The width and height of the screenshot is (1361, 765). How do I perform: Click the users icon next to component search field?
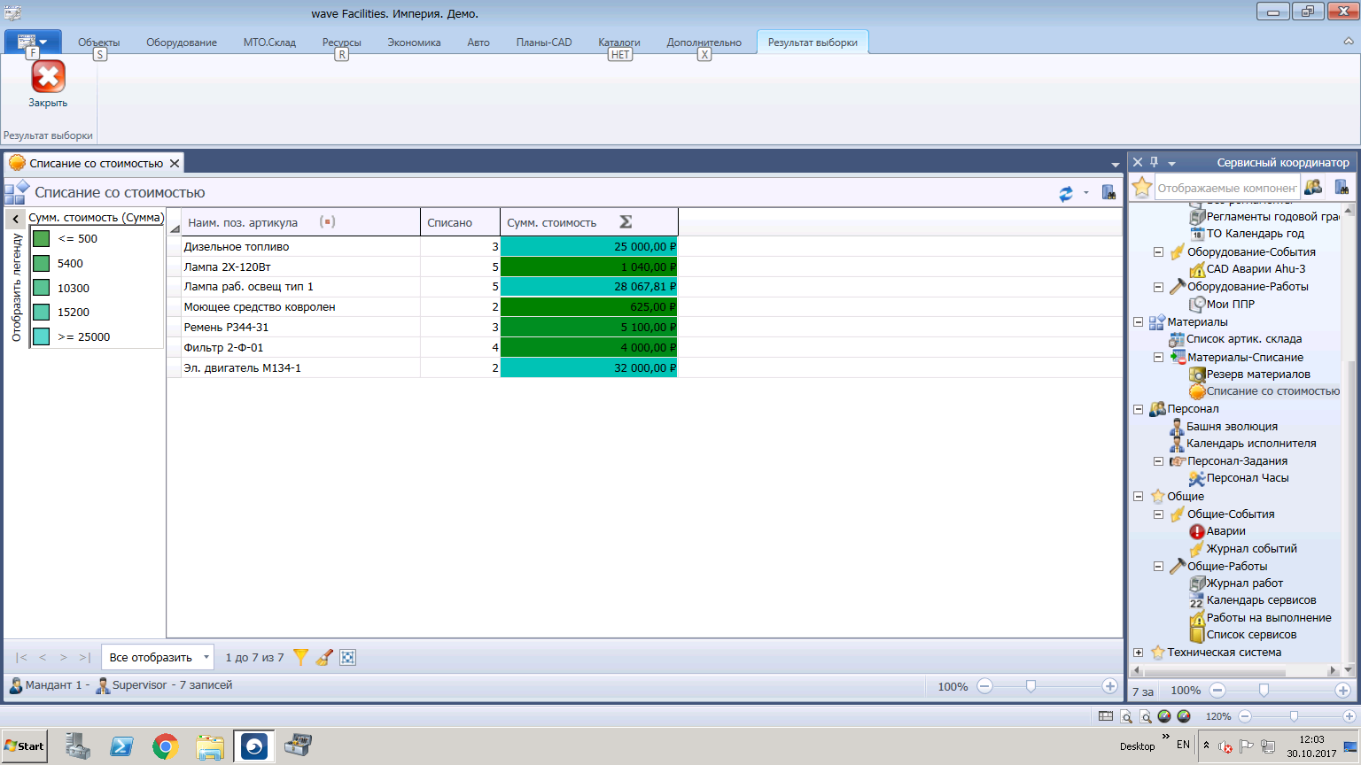click(x=1313, y=187)
